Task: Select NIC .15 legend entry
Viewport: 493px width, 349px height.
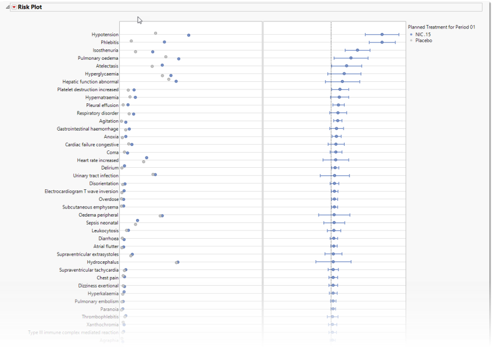Action: [x=423, y=34]
